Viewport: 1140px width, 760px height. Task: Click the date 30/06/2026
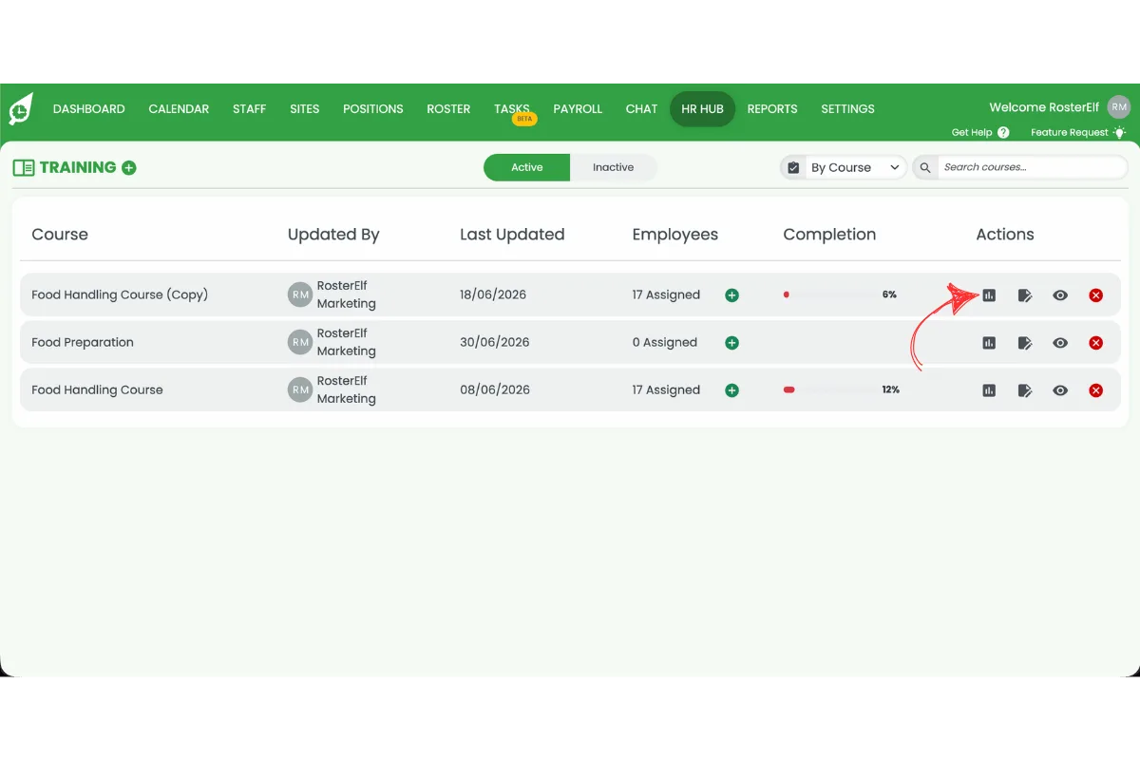tap(495, 342)
